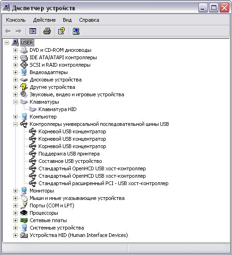
Task: Click the Сетевые платы network card icon
Action: 24,220
